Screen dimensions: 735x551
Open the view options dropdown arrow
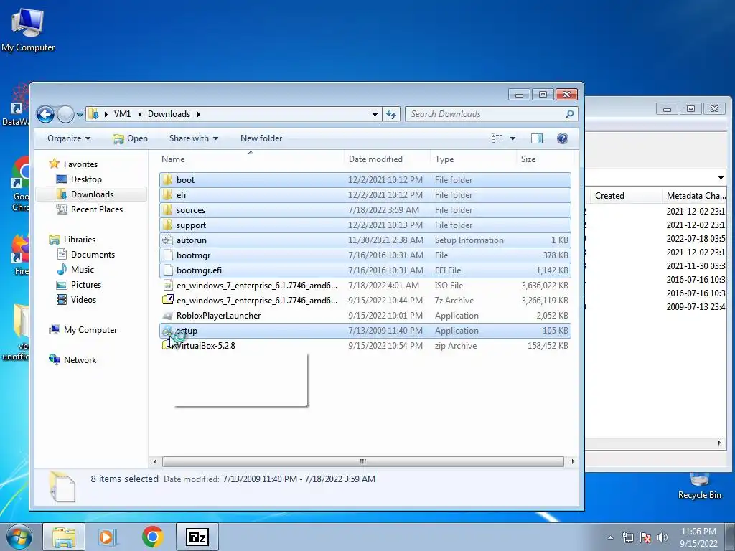pyautogui.click(x=512, y=138)
